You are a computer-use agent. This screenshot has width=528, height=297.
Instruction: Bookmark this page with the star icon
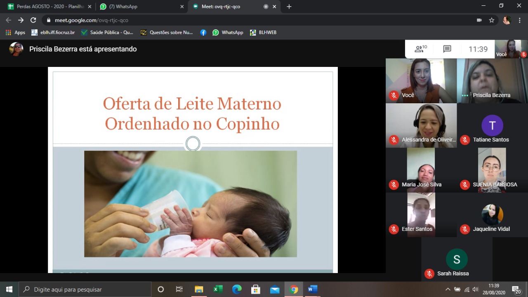tap(492, 20)
